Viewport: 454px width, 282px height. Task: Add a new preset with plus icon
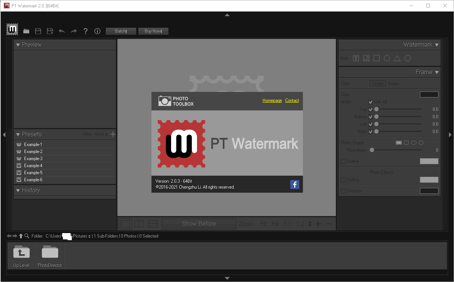click(x=113, y=134)
